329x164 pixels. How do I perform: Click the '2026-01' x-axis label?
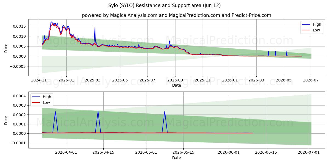(x=229, y=80)
